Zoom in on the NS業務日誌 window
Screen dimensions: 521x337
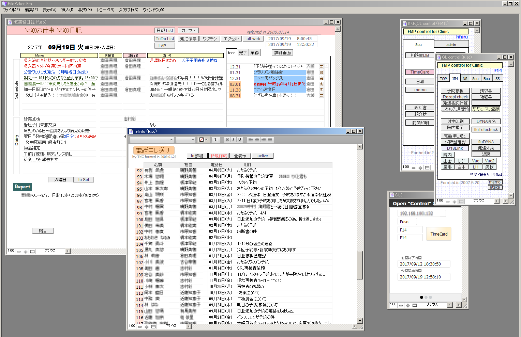coord(26,252)
